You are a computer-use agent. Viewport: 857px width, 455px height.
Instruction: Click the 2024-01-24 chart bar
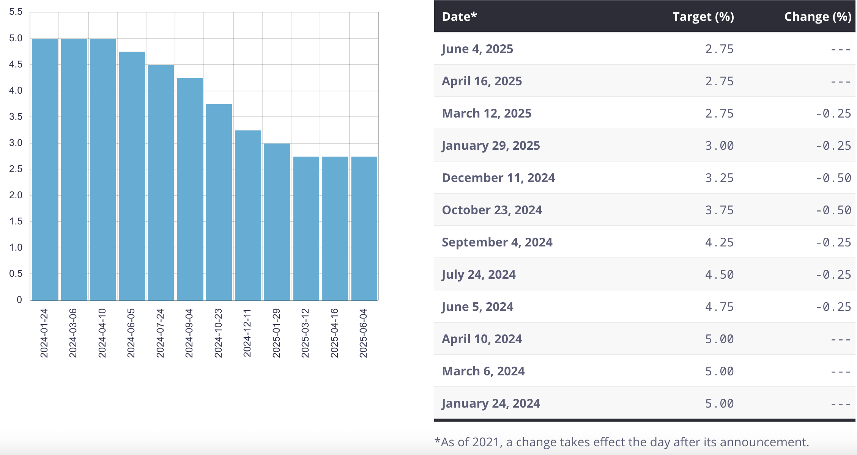pos(45,169)
